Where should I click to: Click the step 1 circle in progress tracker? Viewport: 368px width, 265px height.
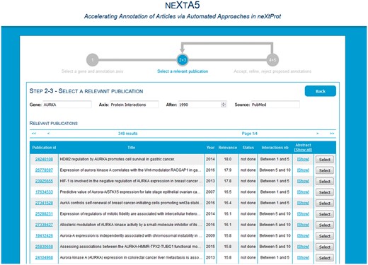tap(93, 60)
